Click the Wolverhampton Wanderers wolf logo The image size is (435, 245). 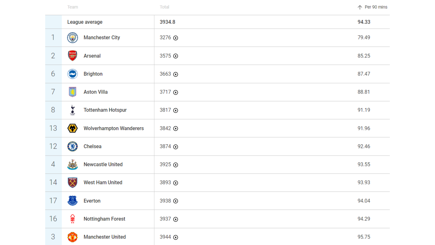click(72, 128)
